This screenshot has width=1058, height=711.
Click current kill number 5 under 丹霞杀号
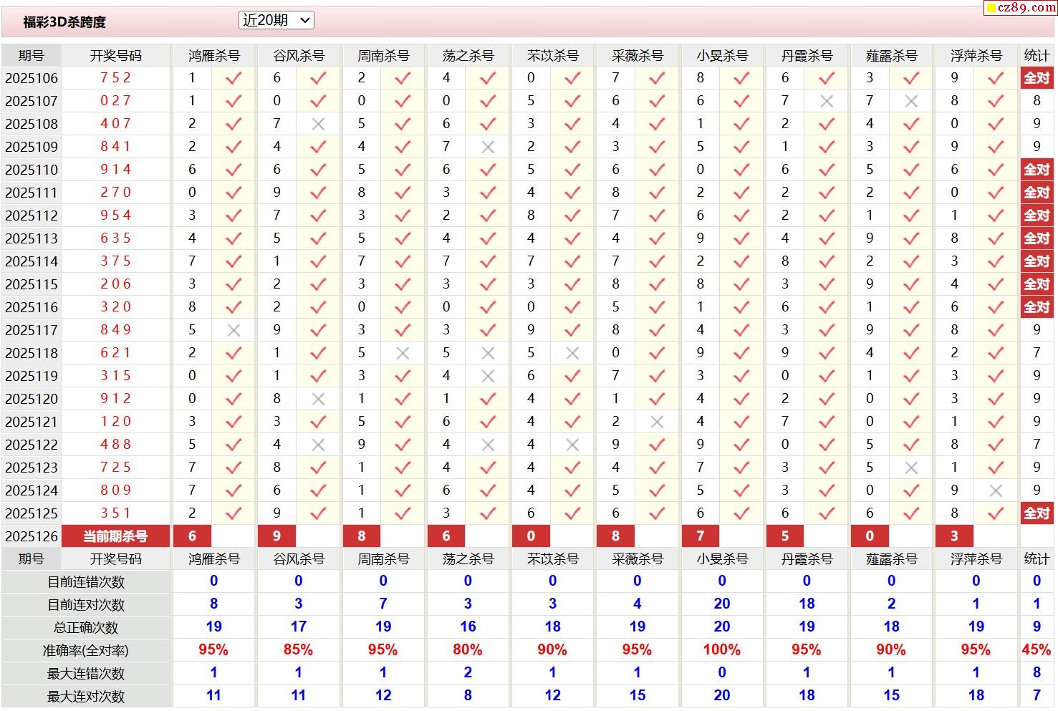pyautogui.click(x=785, y=536)
